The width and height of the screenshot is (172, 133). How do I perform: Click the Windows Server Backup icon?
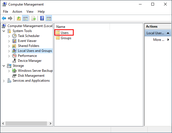[14, 71]
